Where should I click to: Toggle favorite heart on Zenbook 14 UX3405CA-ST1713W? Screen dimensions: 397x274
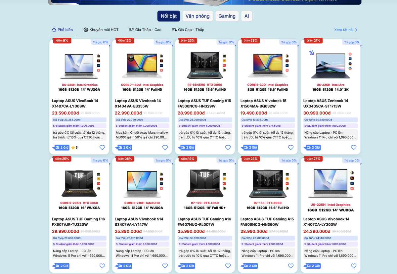click(354, 148)
